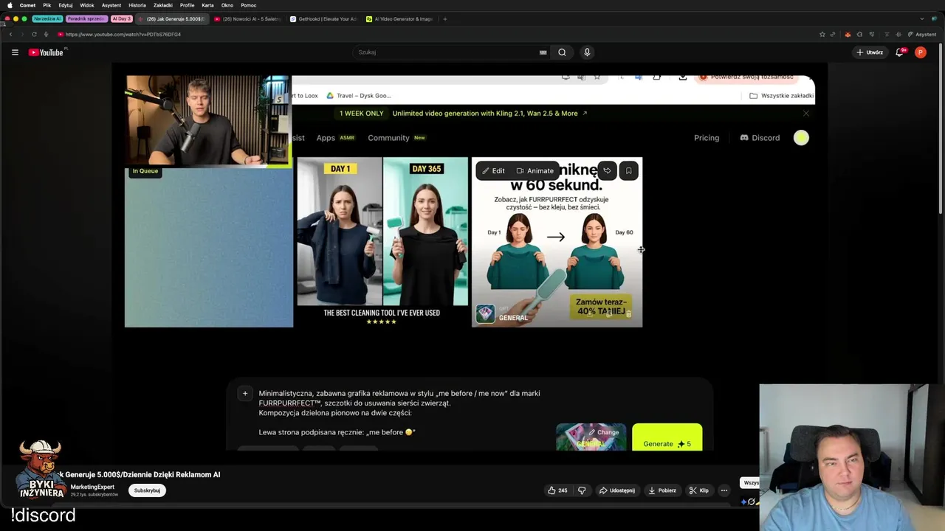Open the fox extension icon

coord(848,34)
